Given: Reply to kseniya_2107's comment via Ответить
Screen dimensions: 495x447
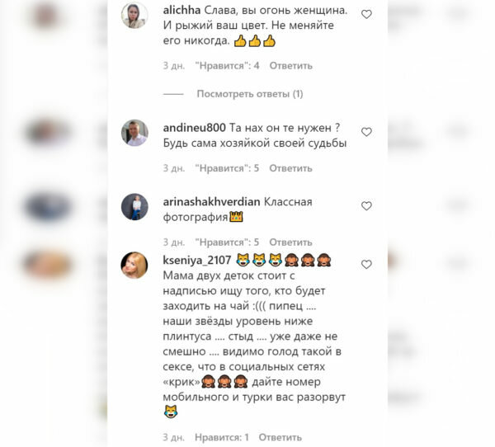Looking at the screenshot, I should click(280, 437).
